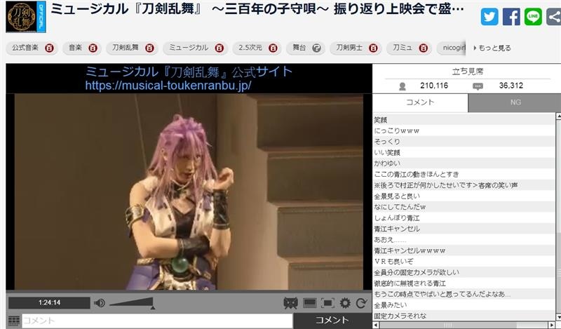Select comment 全員分の固定カメラが欲しい
561x329 pixels.
[464, 272]
